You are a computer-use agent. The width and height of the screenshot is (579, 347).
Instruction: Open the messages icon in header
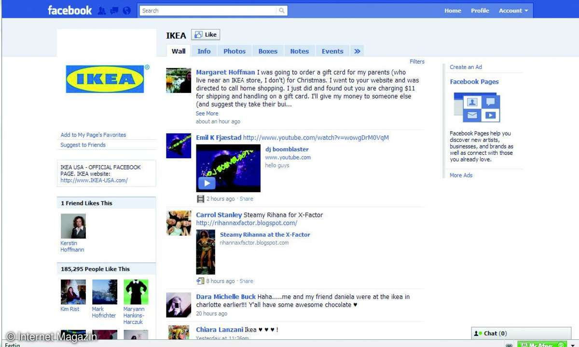(x=114, y=11)
